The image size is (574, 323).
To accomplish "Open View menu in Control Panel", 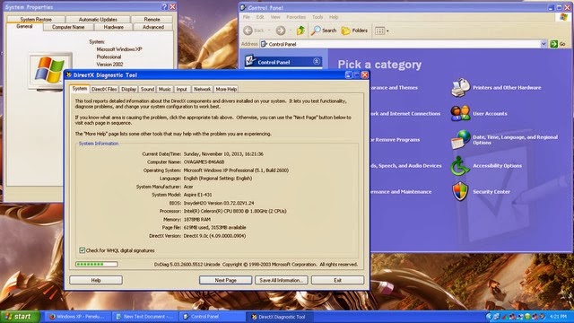I will click(x=275, y=17).
